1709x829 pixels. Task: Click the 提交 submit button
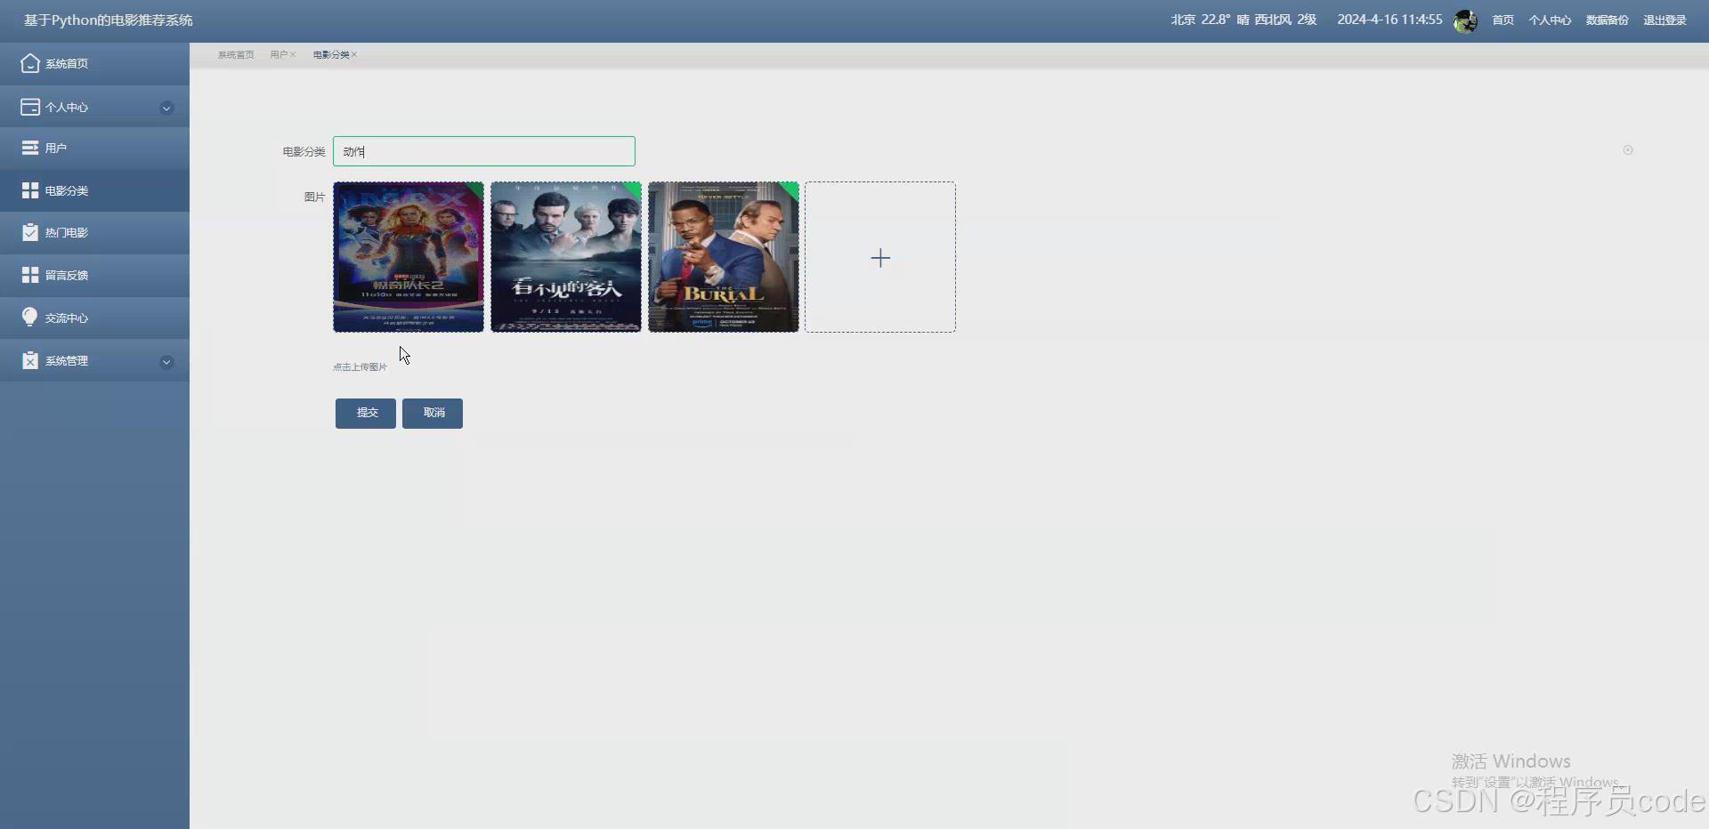(366, 414)
